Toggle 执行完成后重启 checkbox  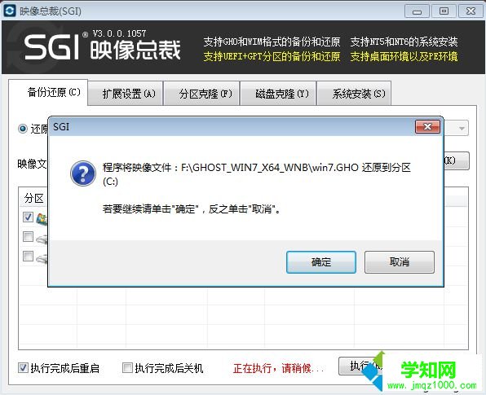click(24, 368)
